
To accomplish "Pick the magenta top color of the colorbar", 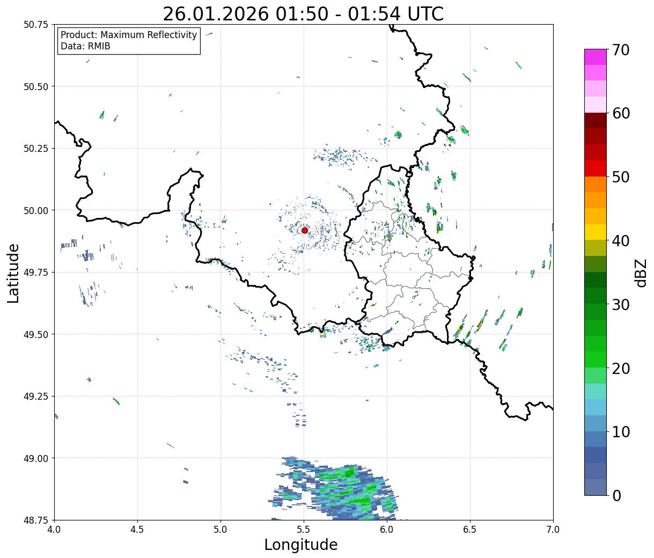I will pos(596,57).
